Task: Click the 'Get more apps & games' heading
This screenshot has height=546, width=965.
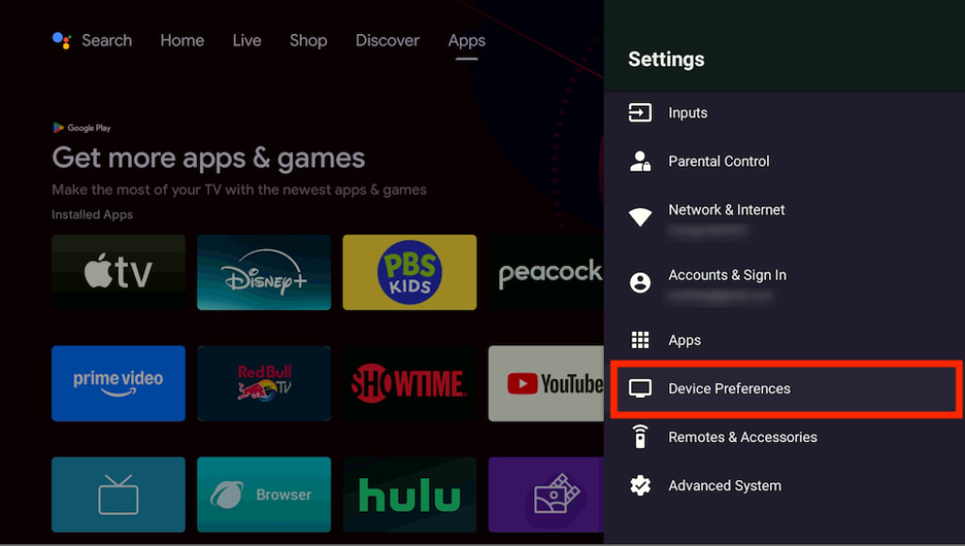Action: coord(208,158)
